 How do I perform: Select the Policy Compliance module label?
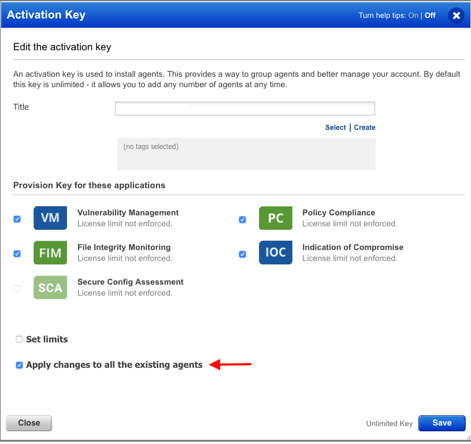click(339, 212)
